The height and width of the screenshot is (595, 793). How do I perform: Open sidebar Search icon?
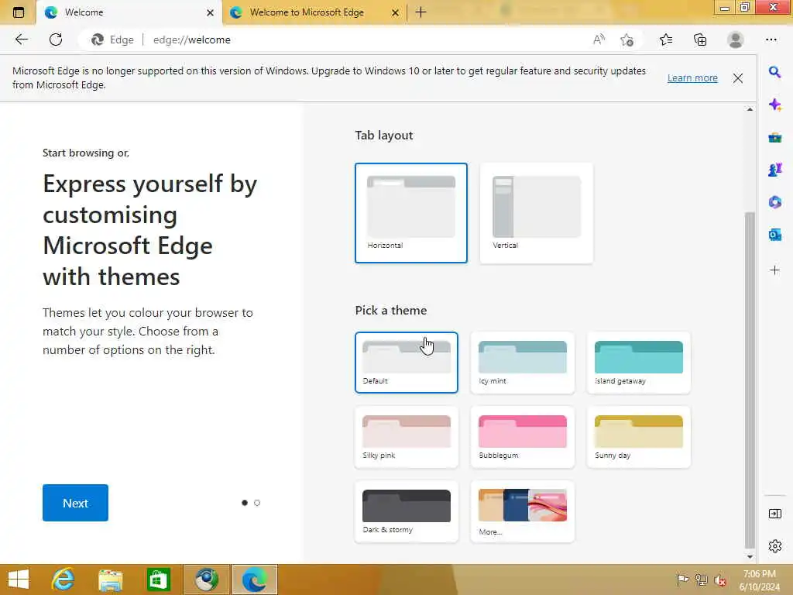click(x=774, y=72)
